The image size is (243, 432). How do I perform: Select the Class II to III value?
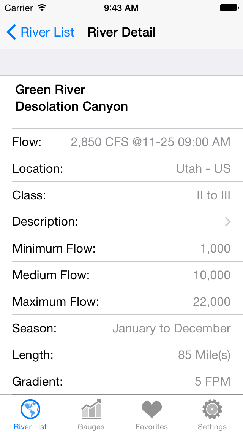pos(213,195)
